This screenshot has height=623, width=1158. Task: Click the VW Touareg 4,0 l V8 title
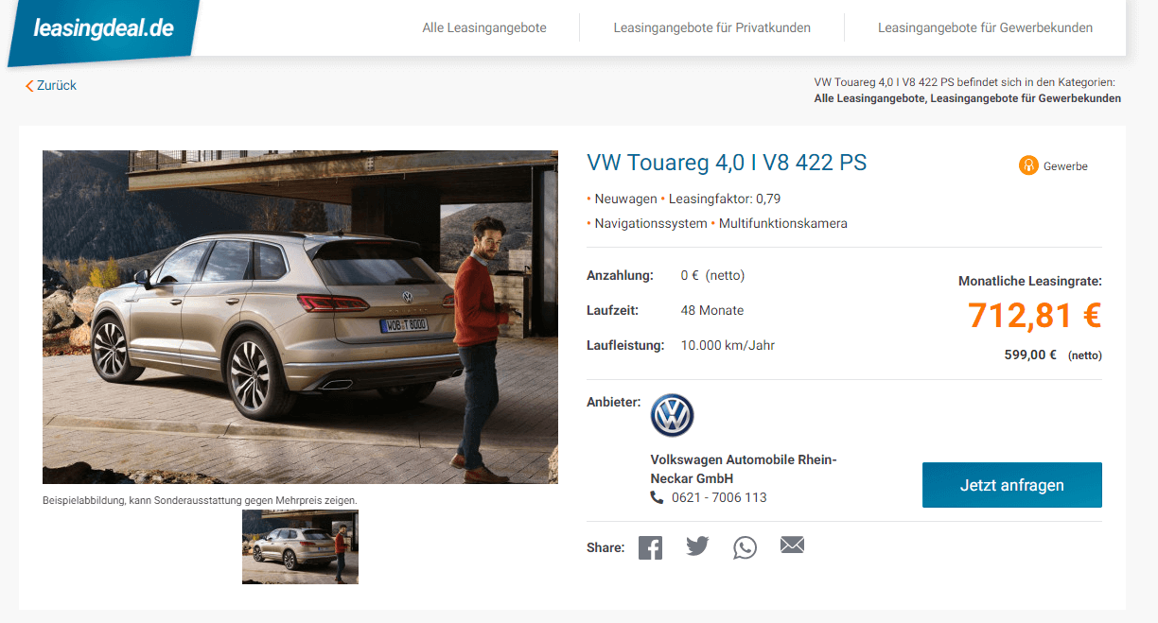pos(727,163)
